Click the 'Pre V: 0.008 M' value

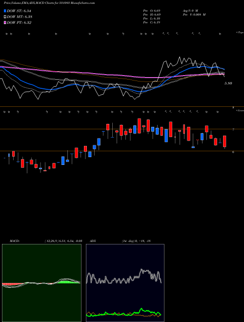click(194, 15)
